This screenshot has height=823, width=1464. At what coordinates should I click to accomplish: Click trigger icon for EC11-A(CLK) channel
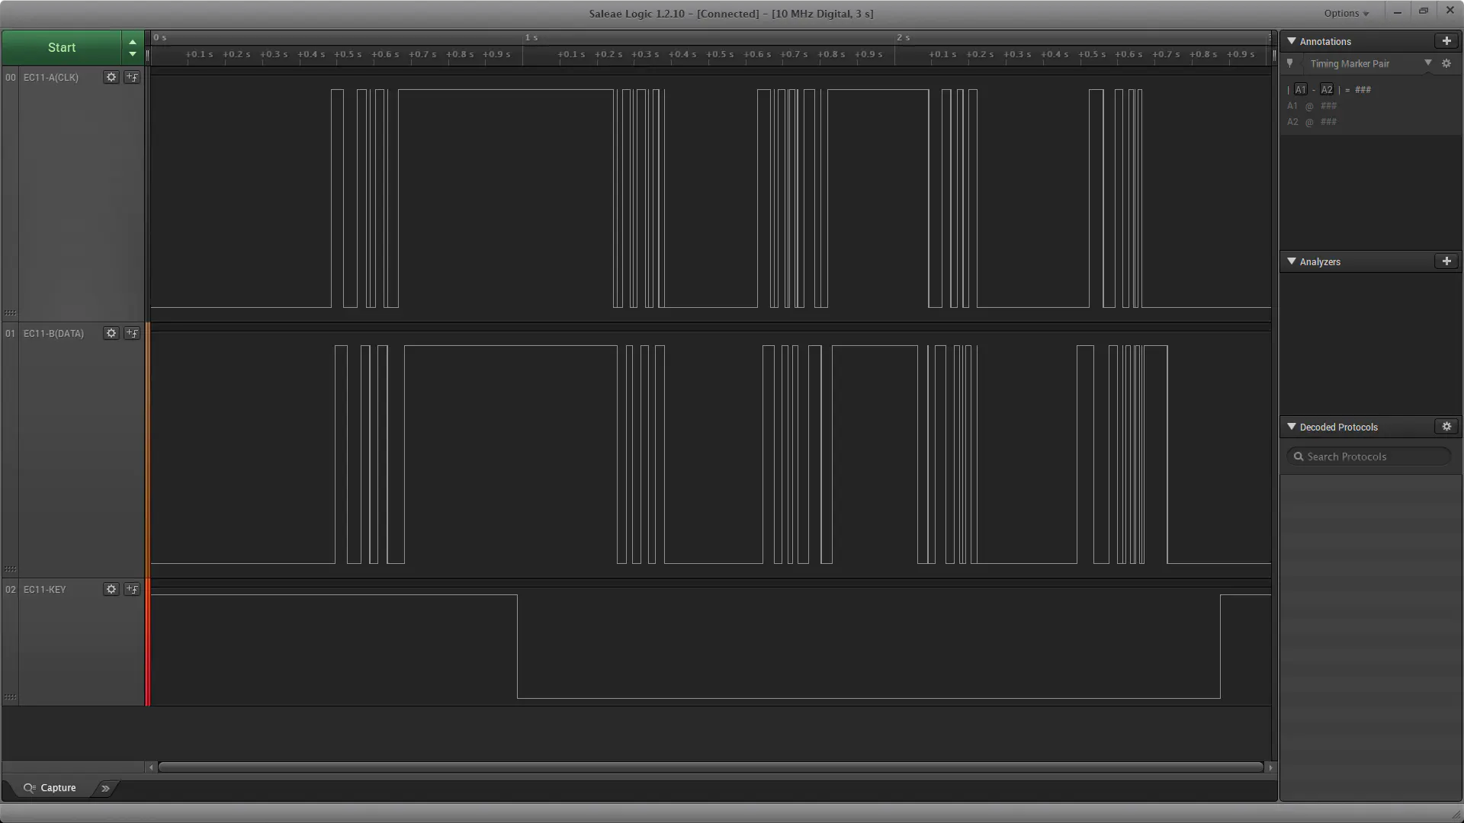132,77
